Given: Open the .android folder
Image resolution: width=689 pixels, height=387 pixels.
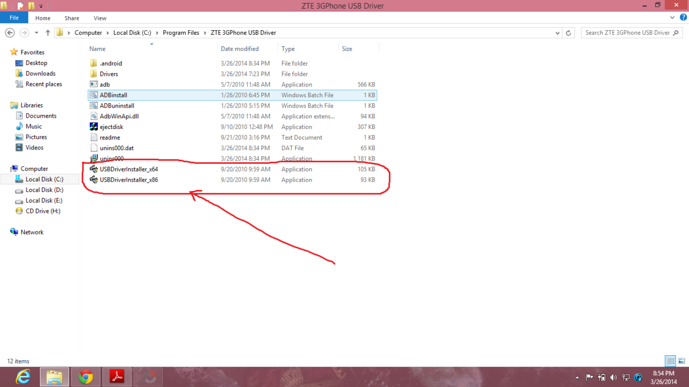Looking at the screenshot, I should (x=111, y=63).
